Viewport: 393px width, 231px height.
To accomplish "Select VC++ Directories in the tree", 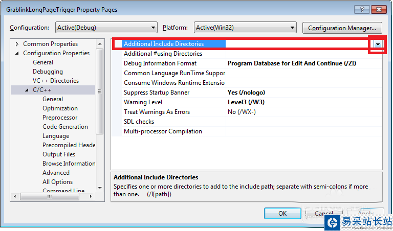I will tap(56, 81).
